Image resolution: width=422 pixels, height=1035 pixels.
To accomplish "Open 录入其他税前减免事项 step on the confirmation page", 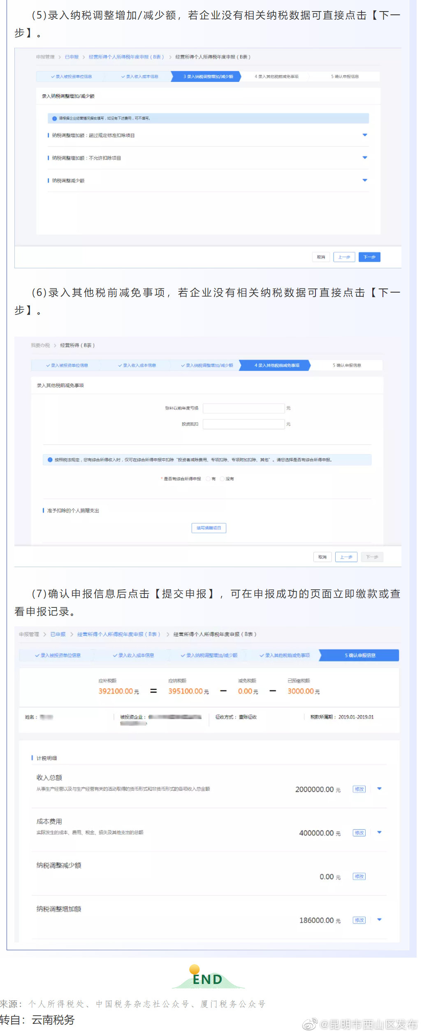I will [x=285, y=655].
